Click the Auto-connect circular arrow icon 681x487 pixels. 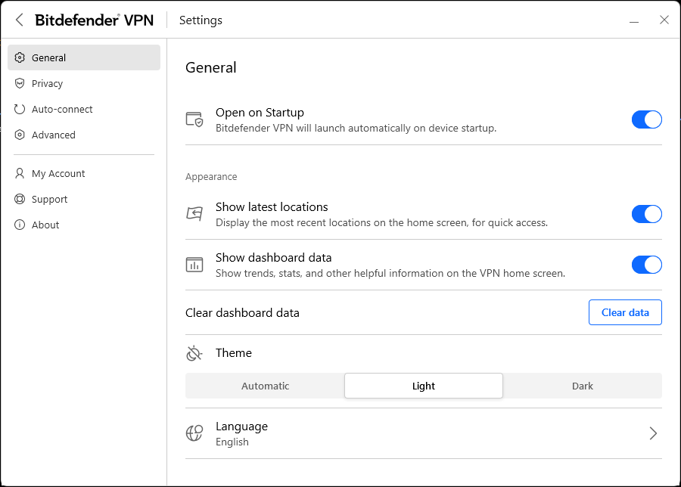click(20, 110)
